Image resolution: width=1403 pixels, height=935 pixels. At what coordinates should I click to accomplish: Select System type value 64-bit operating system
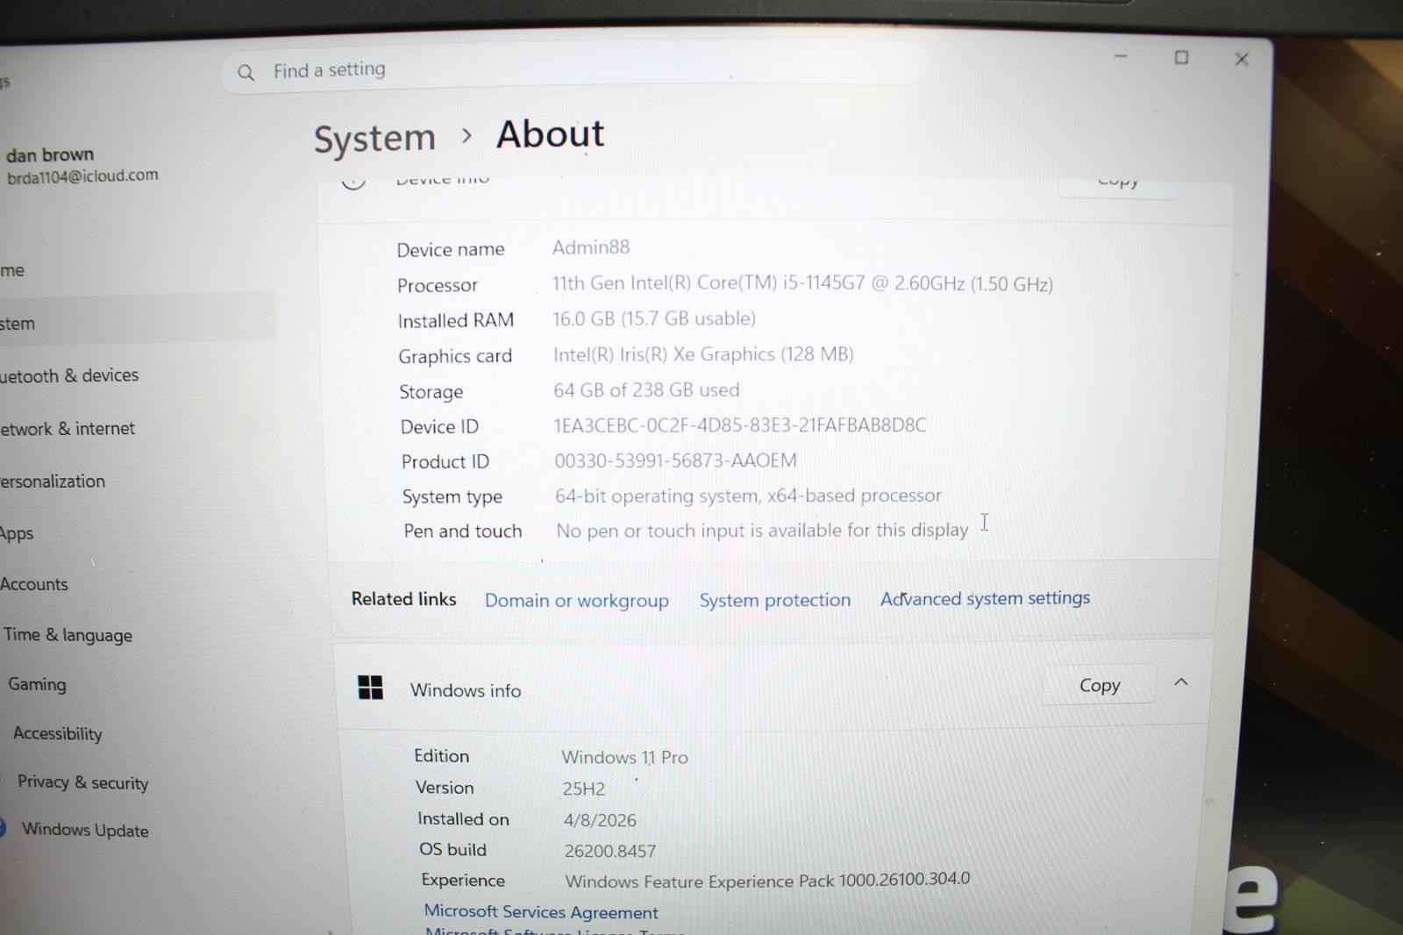click(x=748, y=496)
